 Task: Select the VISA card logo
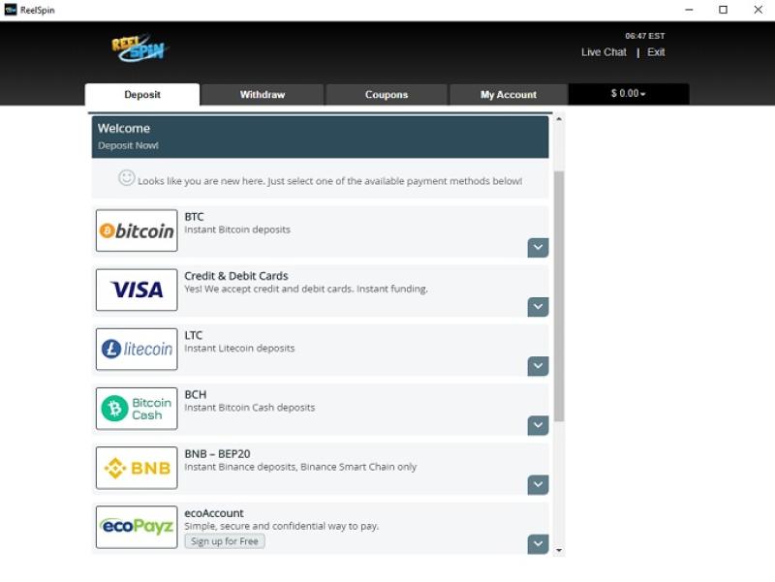click(x=137, y=290)
